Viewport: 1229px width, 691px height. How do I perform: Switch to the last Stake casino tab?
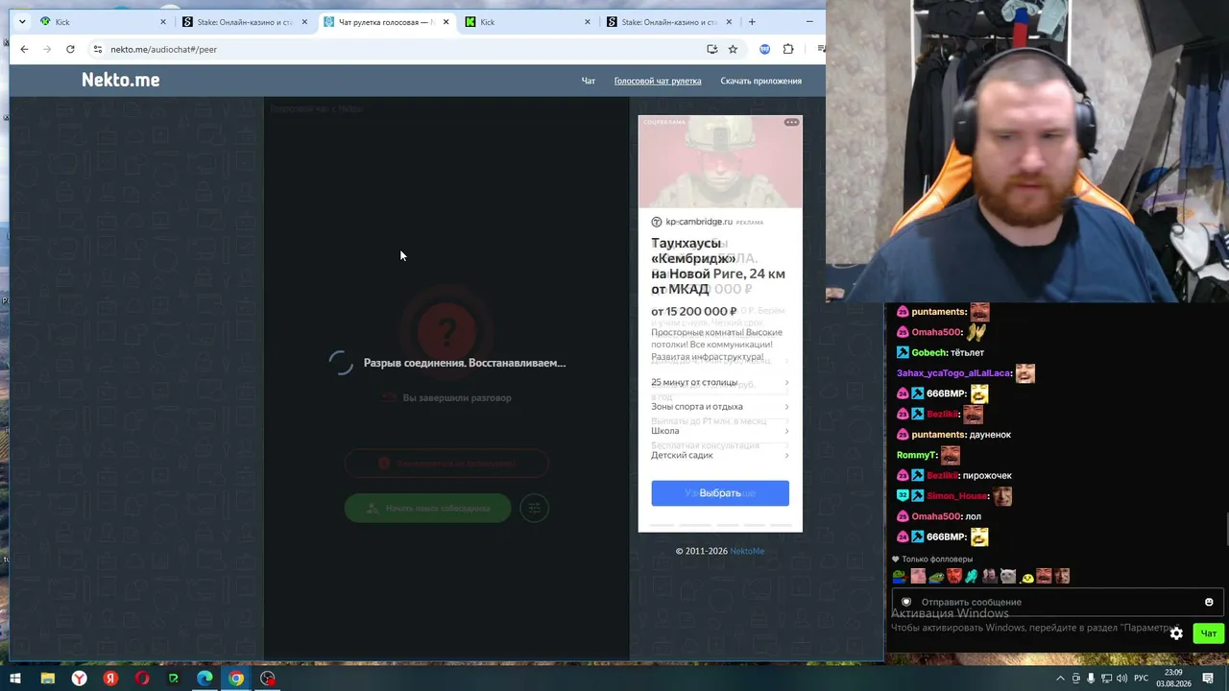pos(669,22)
